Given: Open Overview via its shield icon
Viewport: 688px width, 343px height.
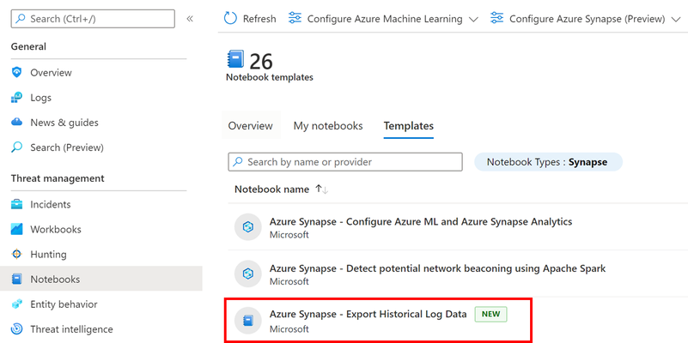Looking at the screenshot, I should [16, 72].
